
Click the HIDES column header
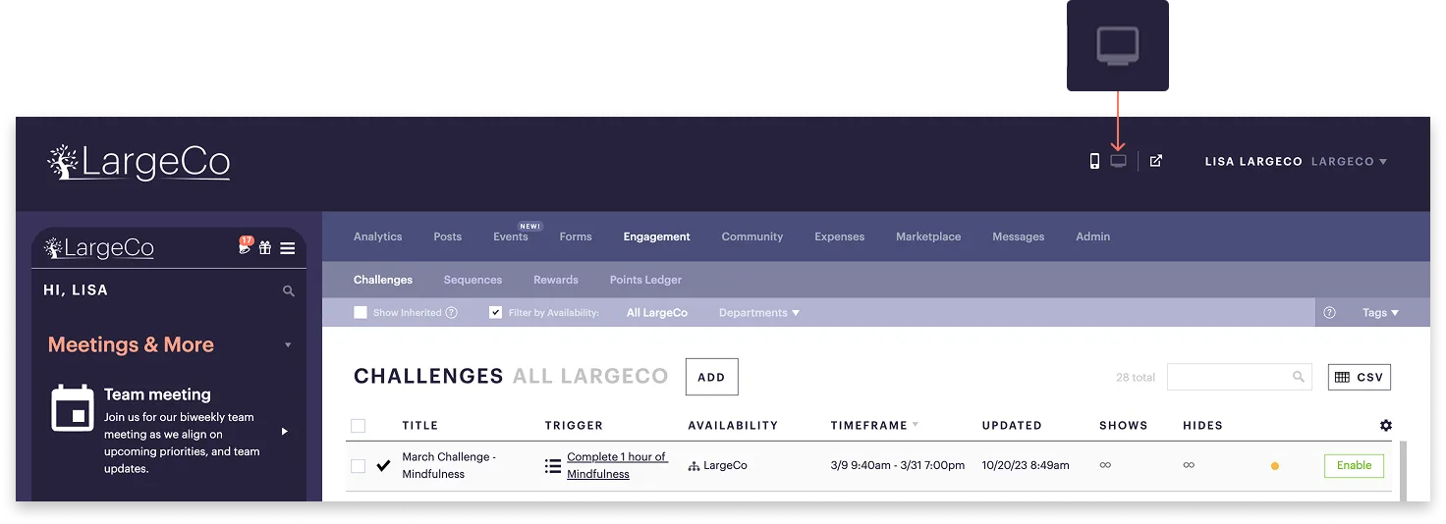(x=1202, y=425)
